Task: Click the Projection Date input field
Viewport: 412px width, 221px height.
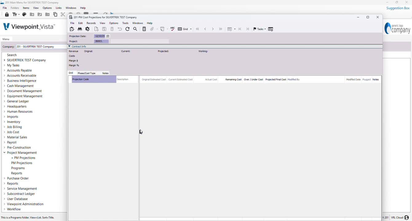Action: (99, 36)
